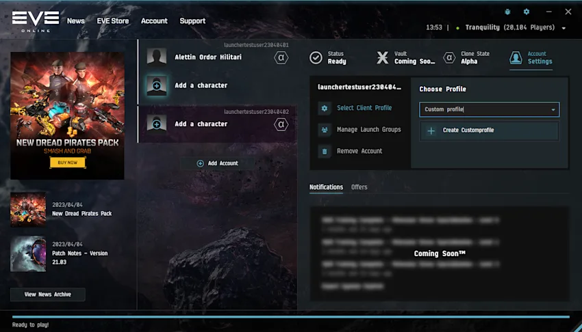Open the News menu
This screenshot has height=332, width=582.
pyautogui.click(x=76, y=21)
